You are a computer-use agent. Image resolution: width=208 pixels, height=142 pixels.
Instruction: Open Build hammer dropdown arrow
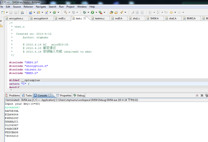point(69,12)
